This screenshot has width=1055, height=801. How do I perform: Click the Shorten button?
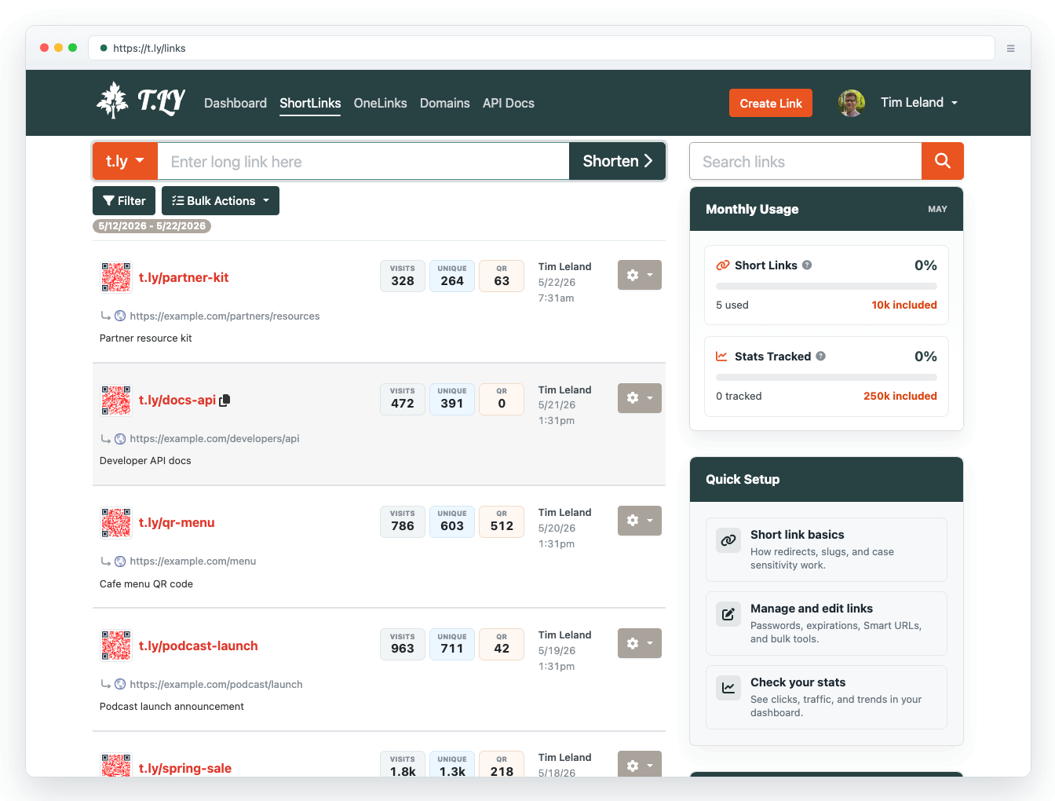(x=618, y=161)
